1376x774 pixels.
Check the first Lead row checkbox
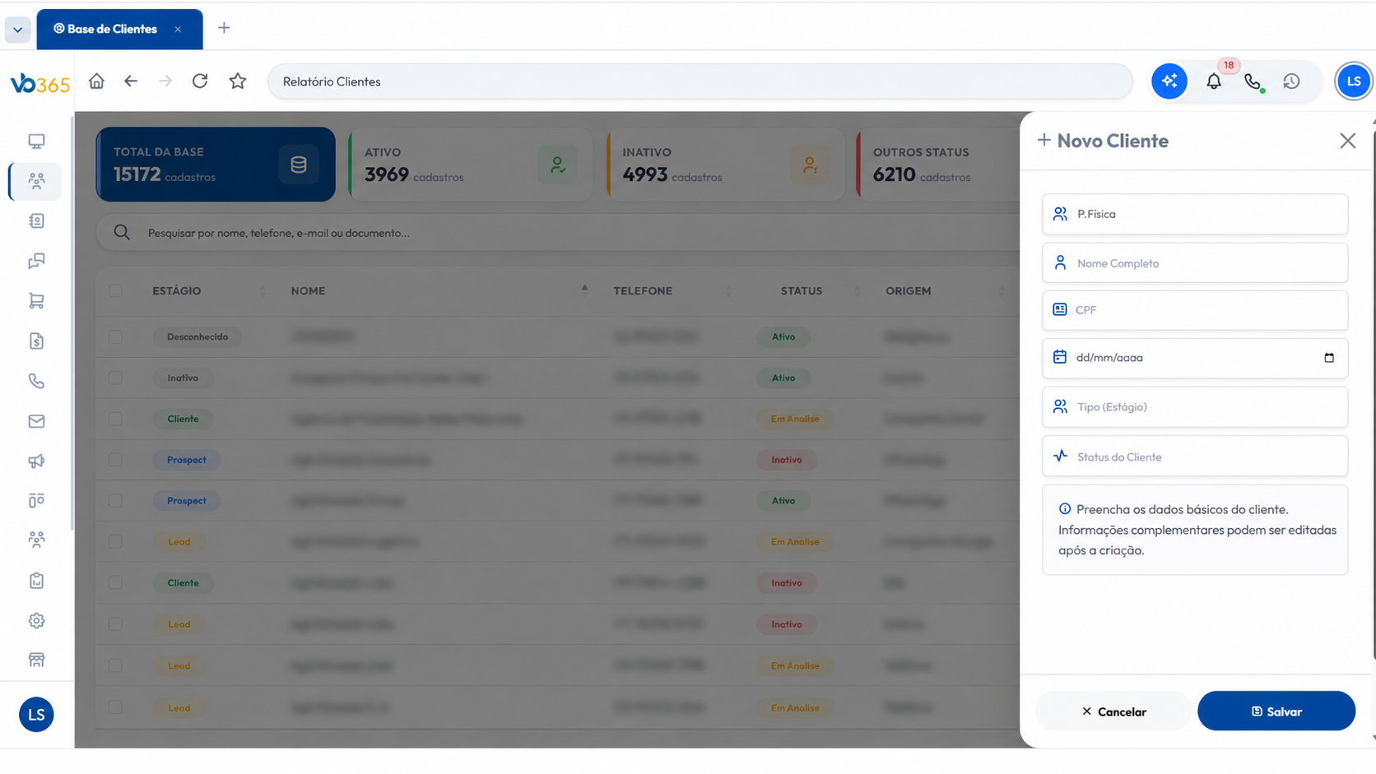pos(115,542)
